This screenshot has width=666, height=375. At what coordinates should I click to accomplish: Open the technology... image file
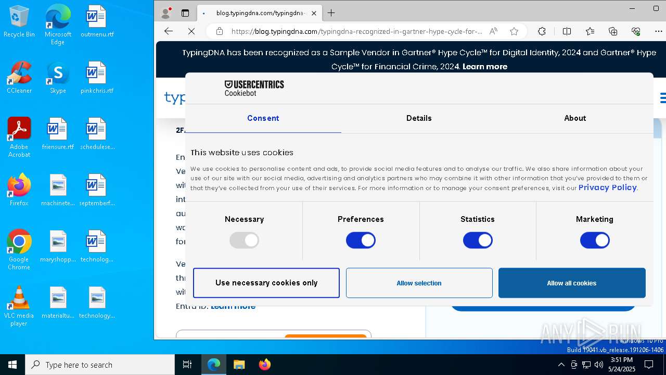[x=97, y=303]
